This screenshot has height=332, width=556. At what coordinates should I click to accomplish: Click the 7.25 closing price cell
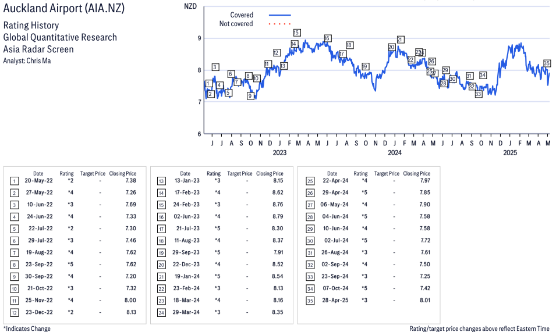click(x=425, y=276)
